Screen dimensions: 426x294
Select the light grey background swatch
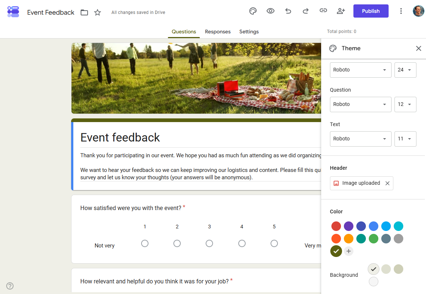(x=374, y=282)
